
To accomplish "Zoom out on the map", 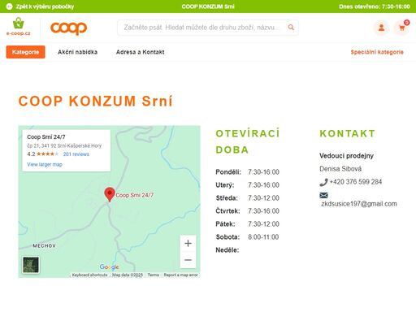I will click(188, 260).
